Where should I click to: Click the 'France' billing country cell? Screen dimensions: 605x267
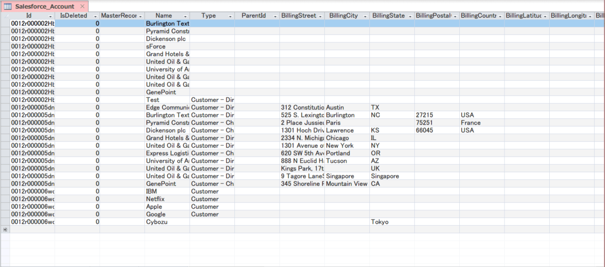point(482,123)
